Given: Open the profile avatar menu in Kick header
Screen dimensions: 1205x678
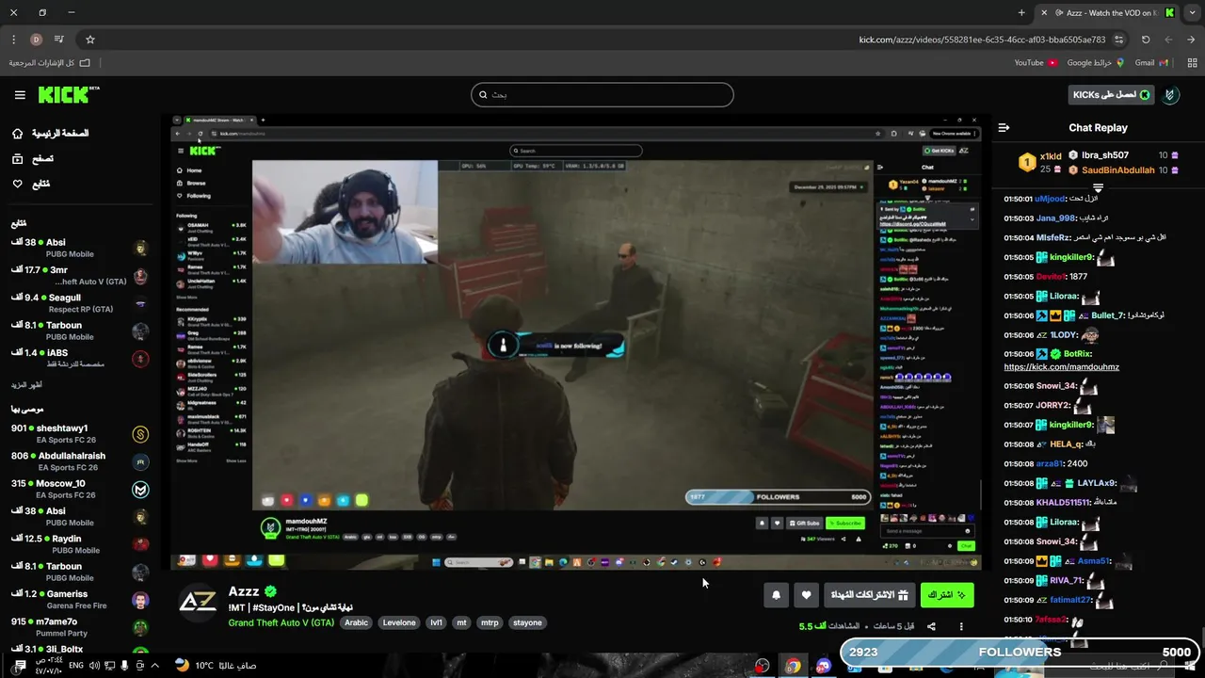Looking at the screenshot, I should coord(1170,95).
